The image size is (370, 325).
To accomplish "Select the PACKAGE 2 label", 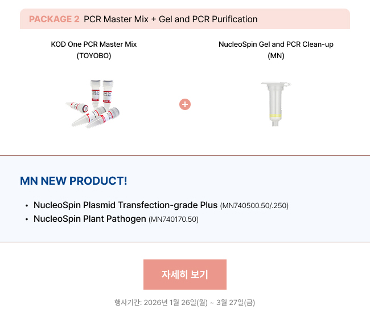I will click(x=54, y=19).
